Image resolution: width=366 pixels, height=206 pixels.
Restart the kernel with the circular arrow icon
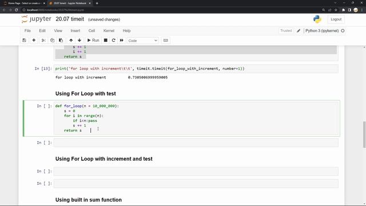[113, 41]
